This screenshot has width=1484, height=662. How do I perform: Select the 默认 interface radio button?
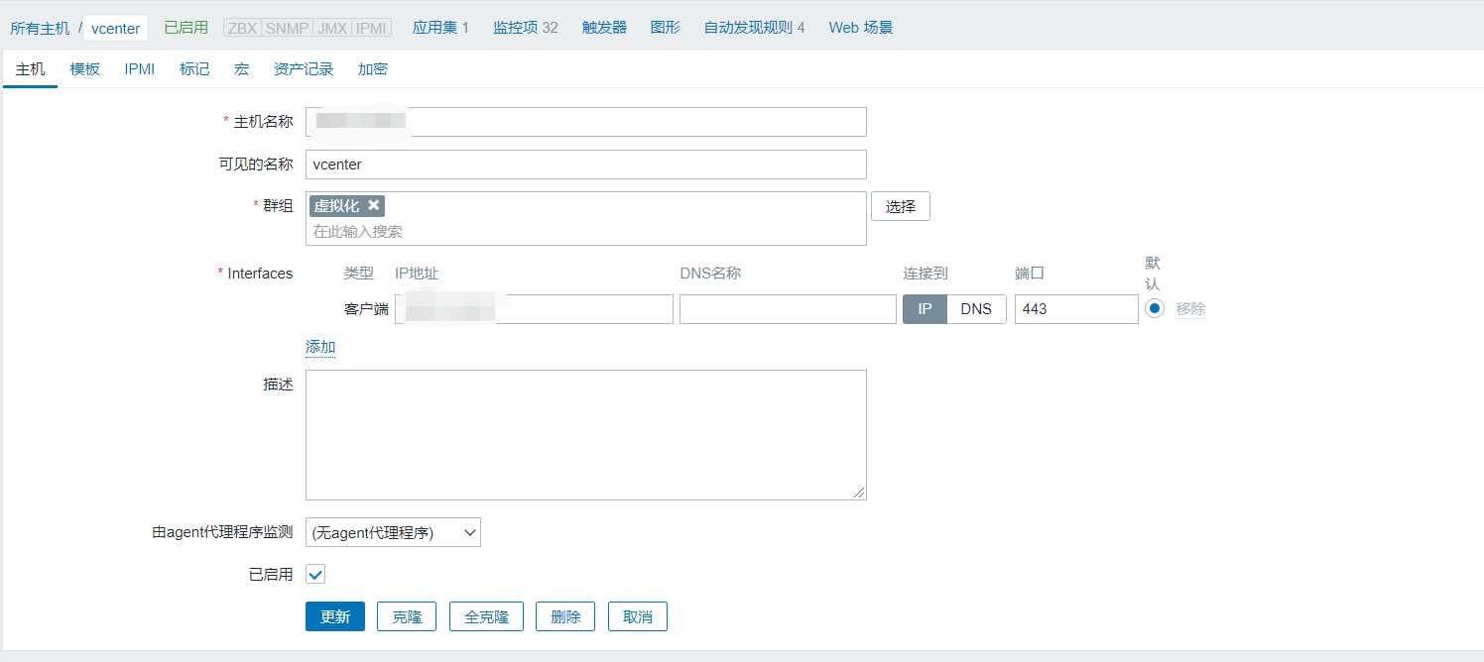pyautogui.click(x=1155, y=308)
